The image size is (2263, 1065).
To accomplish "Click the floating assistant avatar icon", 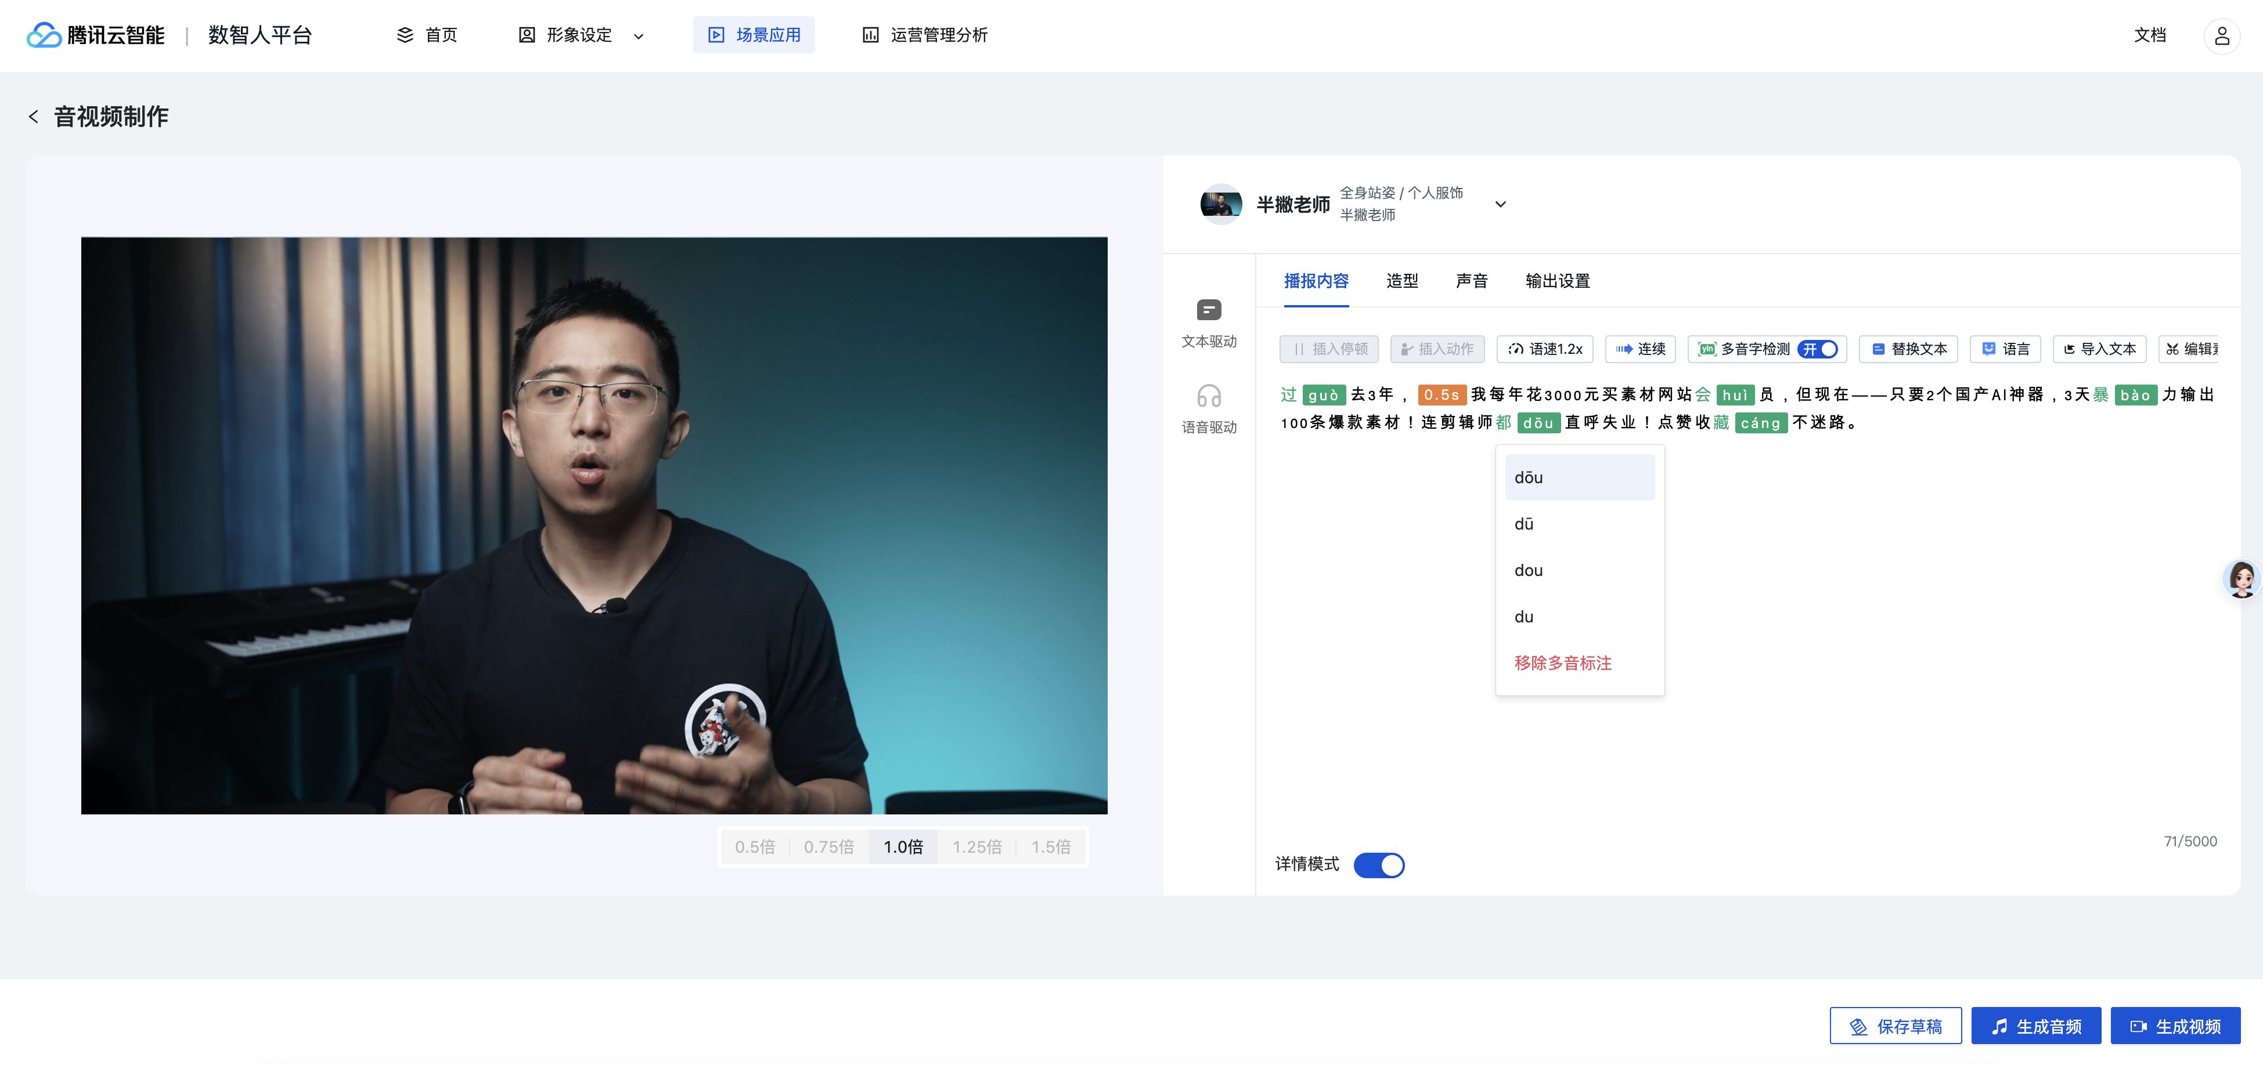I will pos(2241,578).
